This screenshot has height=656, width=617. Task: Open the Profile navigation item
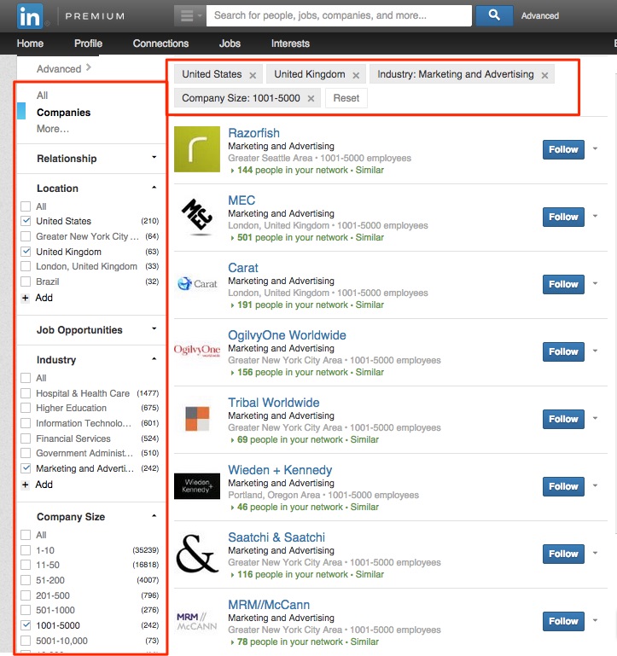pos(88,44)
